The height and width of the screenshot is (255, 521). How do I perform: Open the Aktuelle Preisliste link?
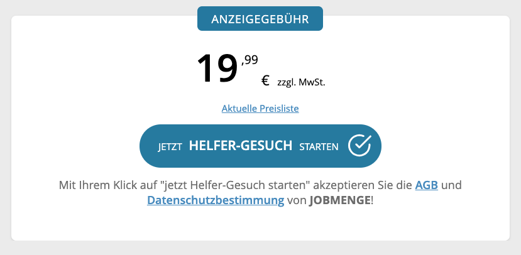click(260, 108)
